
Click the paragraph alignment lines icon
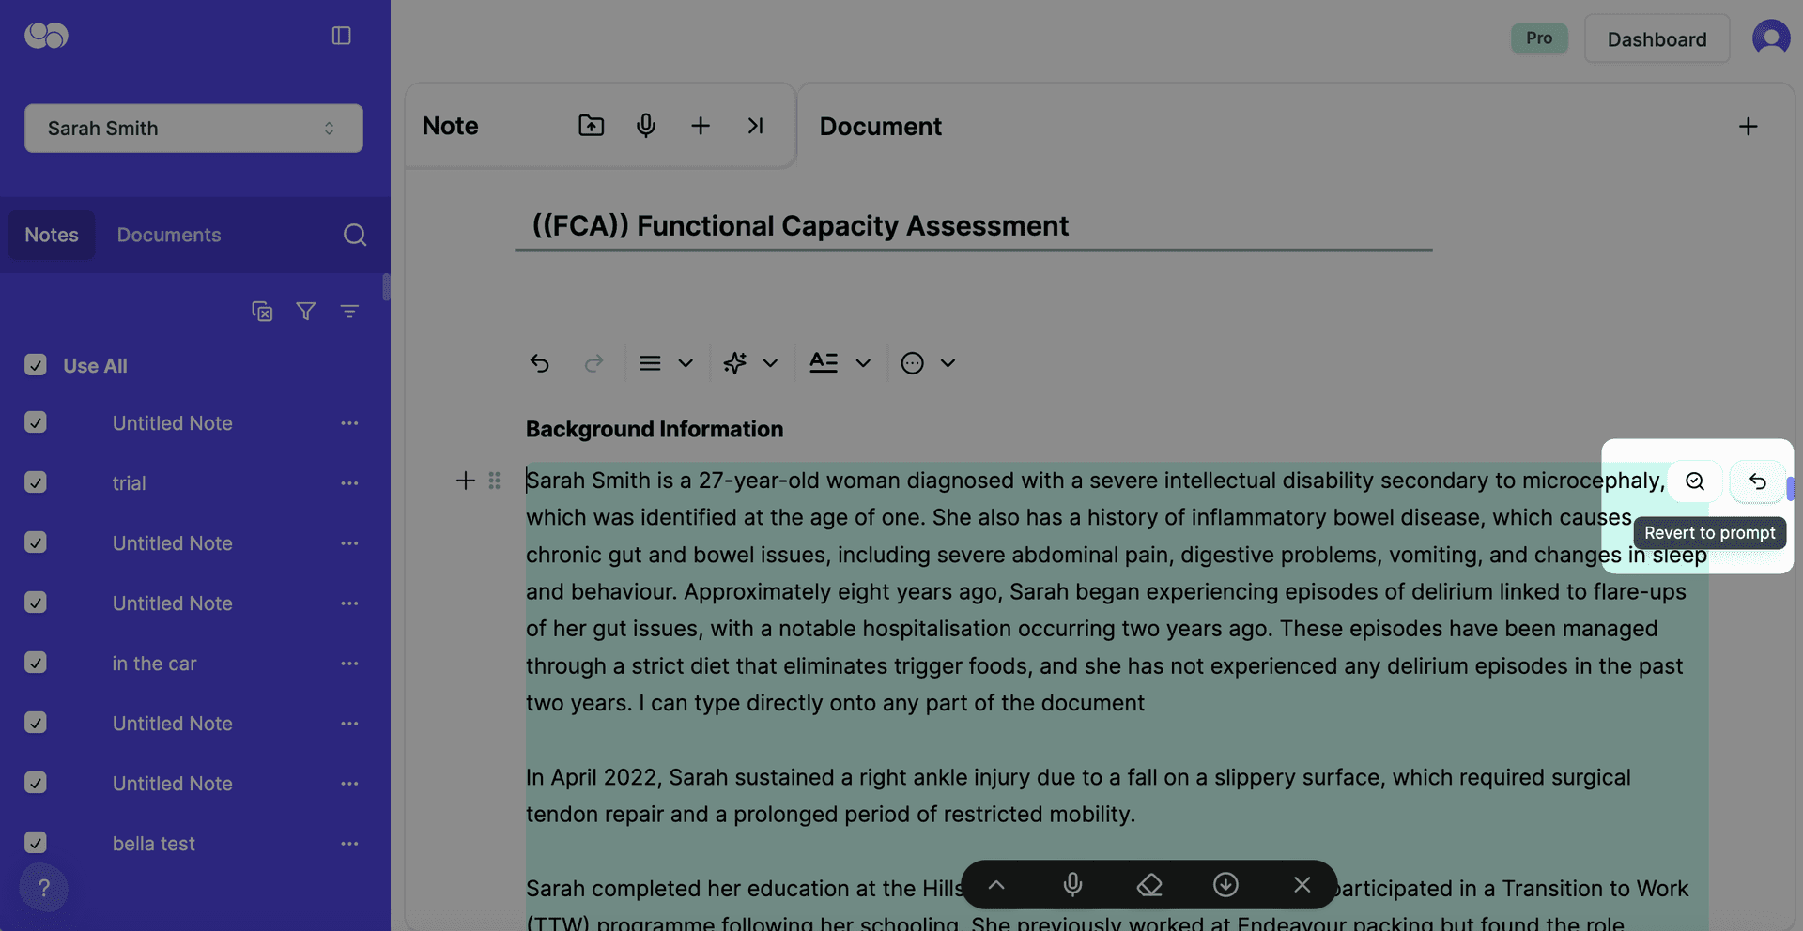(650, 363)
